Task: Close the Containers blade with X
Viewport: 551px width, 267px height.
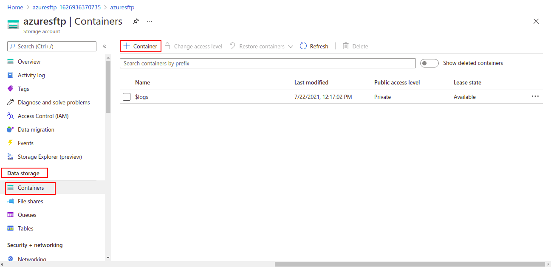Action: [x=536, y=21]
